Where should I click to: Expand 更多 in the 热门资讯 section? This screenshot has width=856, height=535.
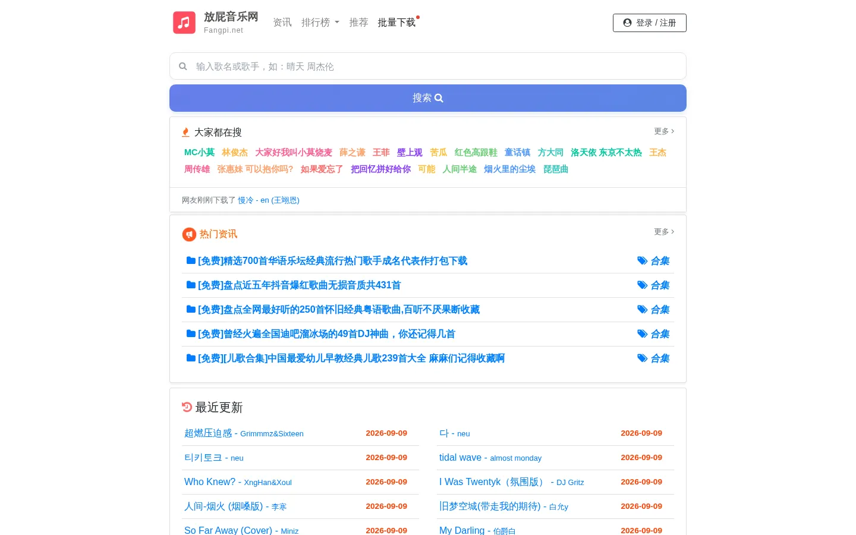click(664, 232)
